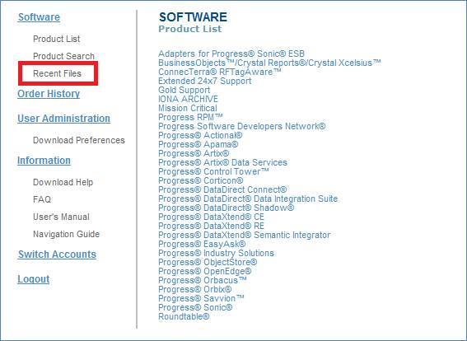Open Progress Orbix product

click(x=194, y=289)
